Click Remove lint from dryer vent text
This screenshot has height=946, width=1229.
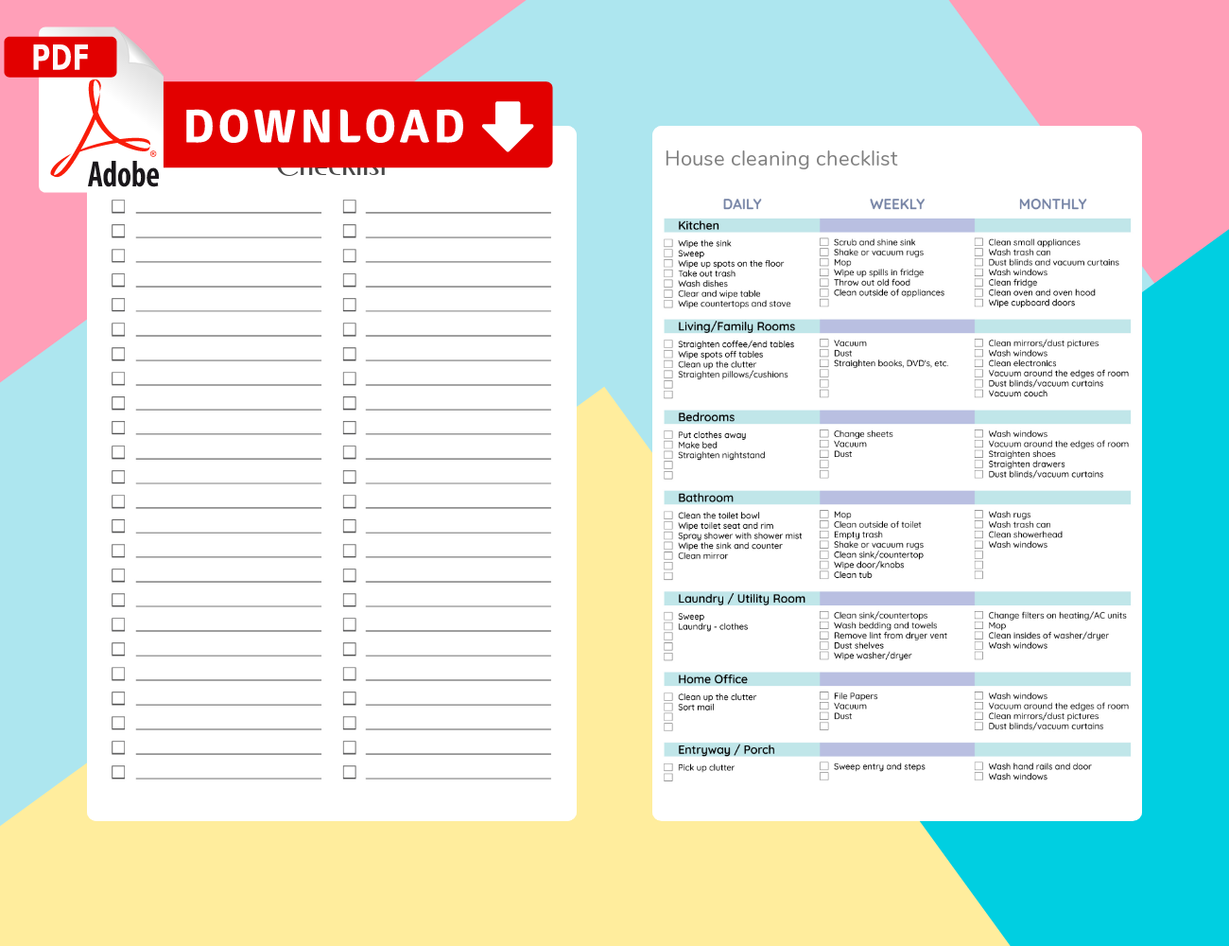[891, 636]
